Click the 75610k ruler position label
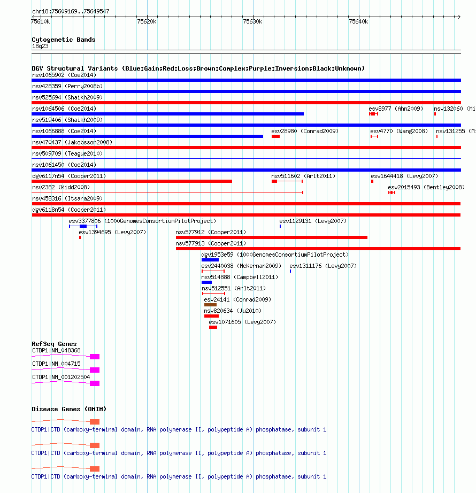The width and height of the screenshot is (476, 493). 40,22
